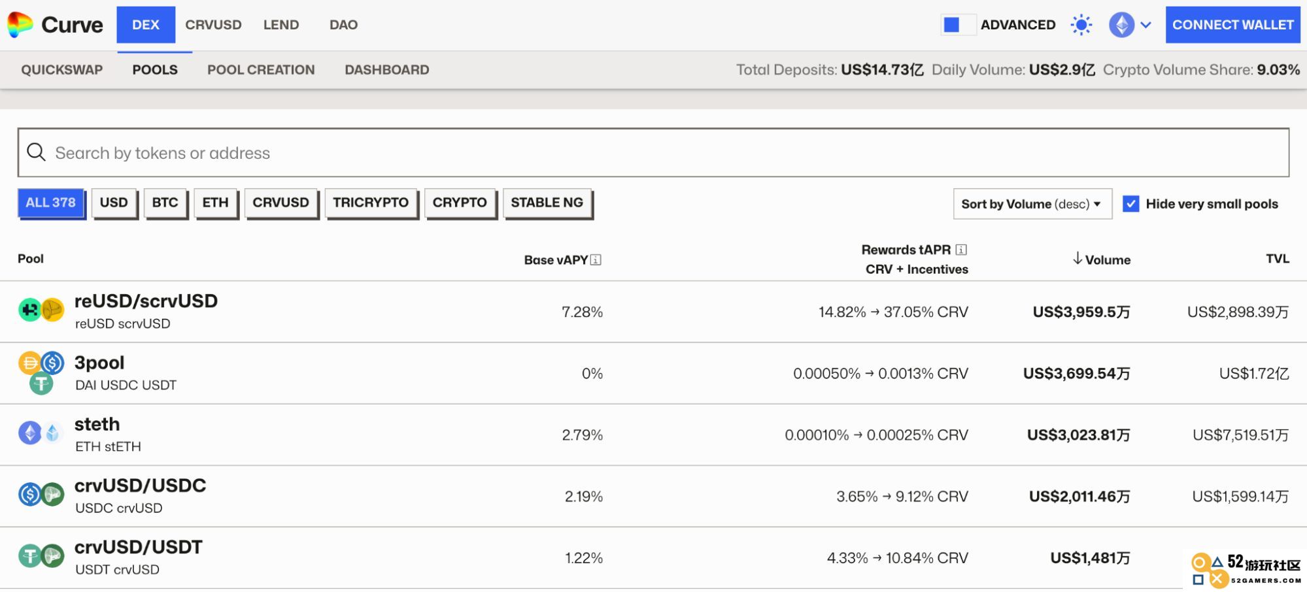1307x592 pixels.
Task: Click the scrvUSD token icon in reUSD/scrvUSD row
Action: click(x=53, y=309)
